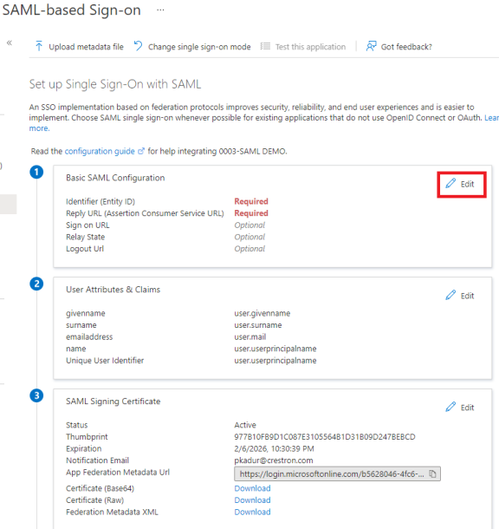Click Required next to Identifier (Entity ID)

pos(251,201)
